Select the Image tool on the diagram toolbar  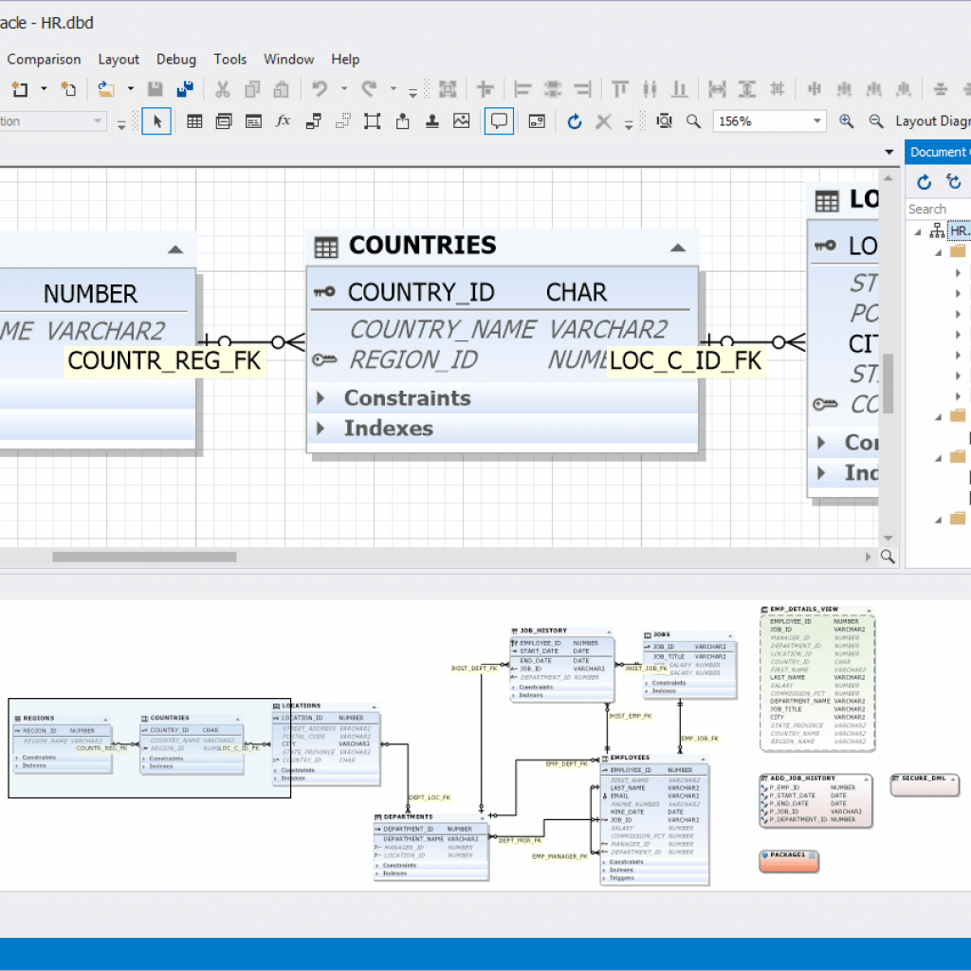tap(461, 121)
